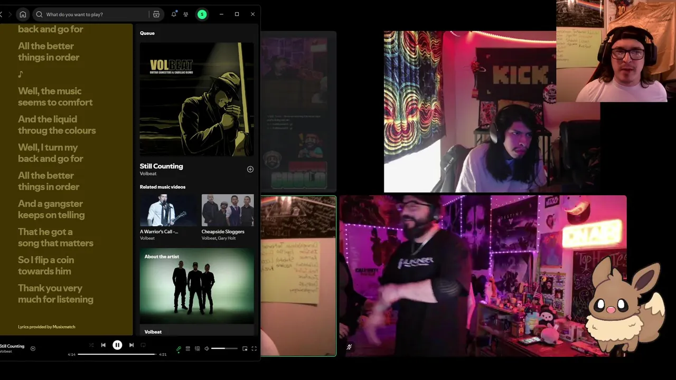676x380 pixels.
Task: Toggle shuffle
Action: tap(91, 345)
